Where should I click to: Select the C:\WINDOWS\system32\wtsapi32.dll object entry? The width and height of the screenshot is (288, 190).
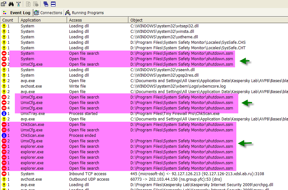[x=164, y=26]
